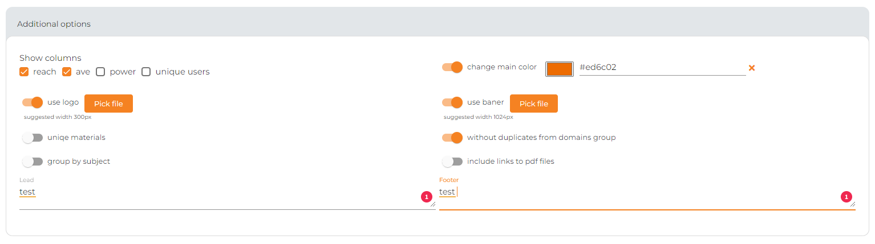The image size is (875, 244).
Task: Pick file for the baner
Action: pos(534,104)
